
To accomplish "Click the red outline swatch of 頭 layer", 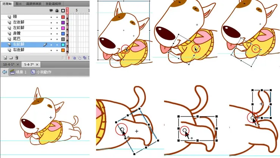I will coord(63,17).
